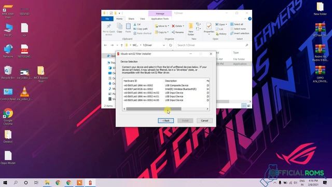Open File Explorer help icon
The image size is (332, 187).
point(250,19)
